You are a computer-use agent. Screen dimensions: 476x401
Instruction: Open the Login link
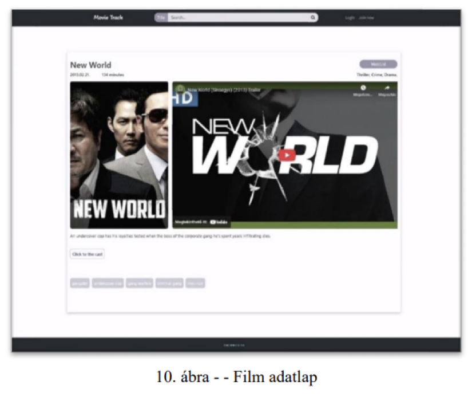350,18
